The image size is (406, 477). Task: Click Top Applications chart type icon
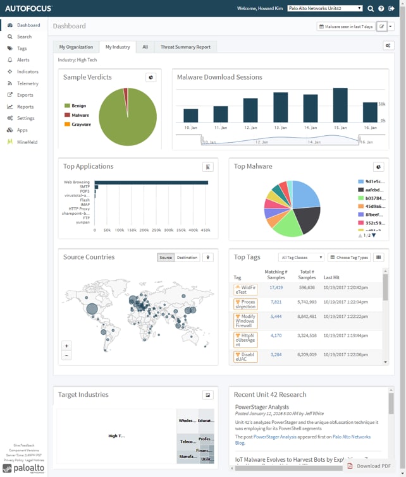point(208,167)
